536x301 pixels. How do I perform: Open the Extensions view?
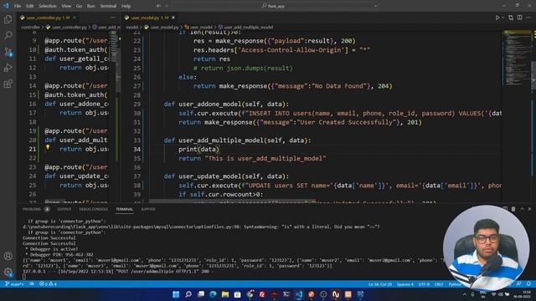(x=8, y=84)
